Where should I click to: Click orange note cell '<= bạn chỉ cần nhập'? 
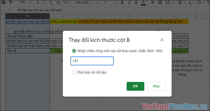tap(133, 22)
